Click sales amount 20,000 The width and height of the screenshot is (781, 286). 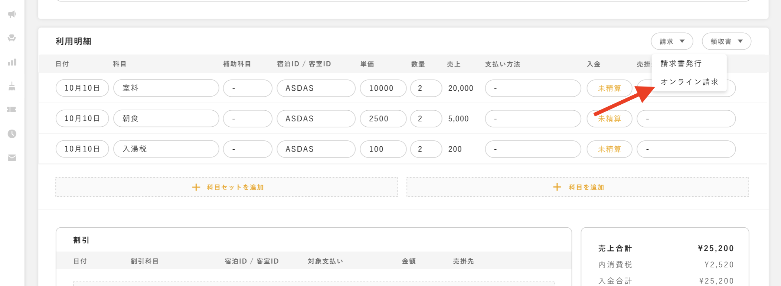pos(461,88)
